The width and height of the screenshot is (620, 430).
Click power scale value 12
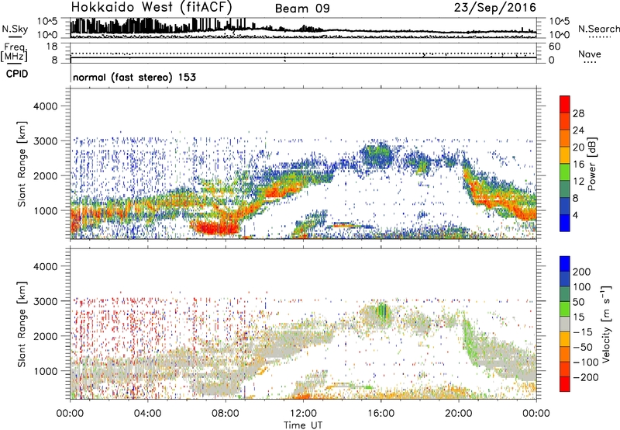click(x=578, y=182)
